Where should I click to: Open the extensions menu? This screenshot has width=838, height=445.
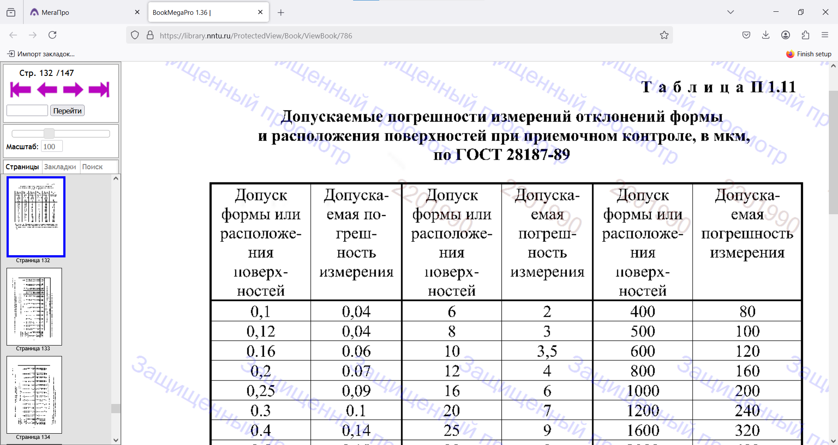[x=805, y=35]
